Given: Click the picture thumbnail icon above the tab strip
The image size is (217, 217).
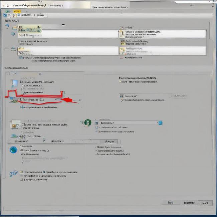Looking at the screenshot, I should tap(15, 124).
